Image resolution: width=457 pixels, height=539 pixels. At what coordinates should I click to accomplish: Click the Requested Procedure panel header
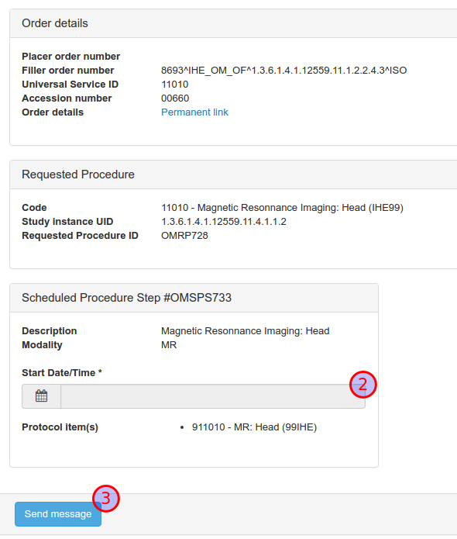pyautogui.click(x=233, y=174)
